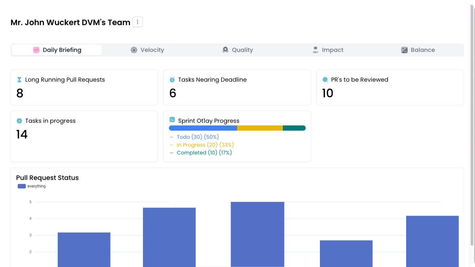The image size is (475, 267).
Task: Switch to the Balance tab
Action: tap(418, 50)
